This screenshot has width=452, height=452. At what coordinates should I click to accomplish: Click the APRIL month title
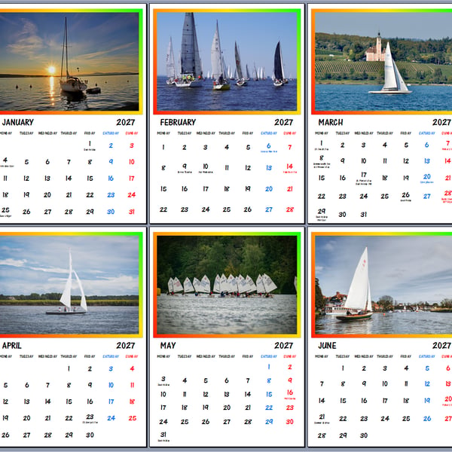12,345
